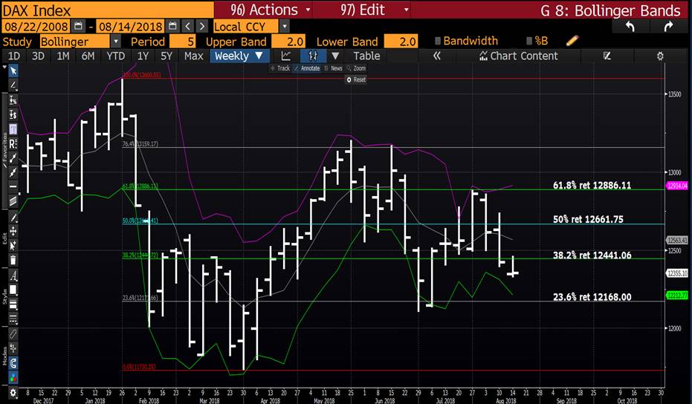
Task: Enable the %B checkbox
Action: (x=529, y=41)
